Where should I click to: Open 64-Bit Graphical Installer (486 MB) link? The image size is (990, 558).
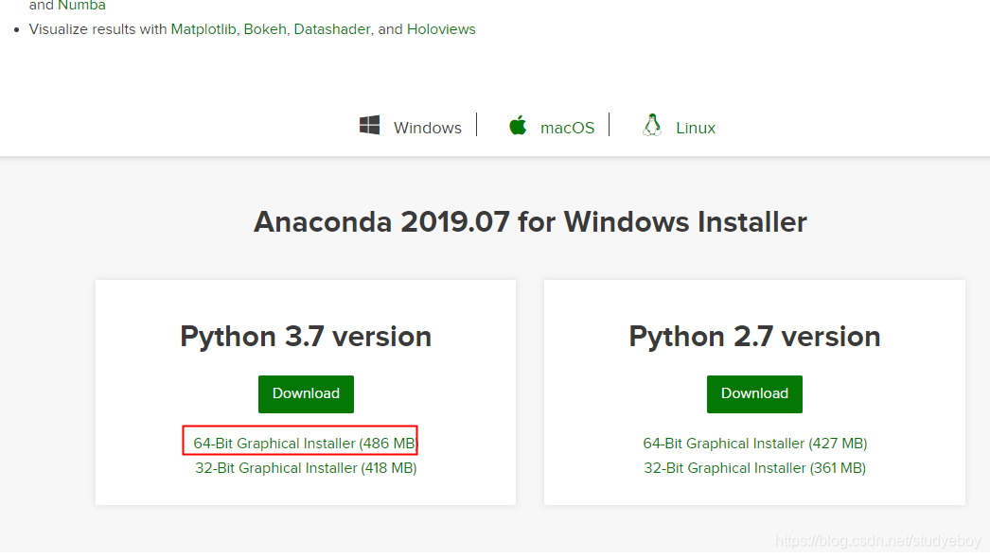coord(305,444)
